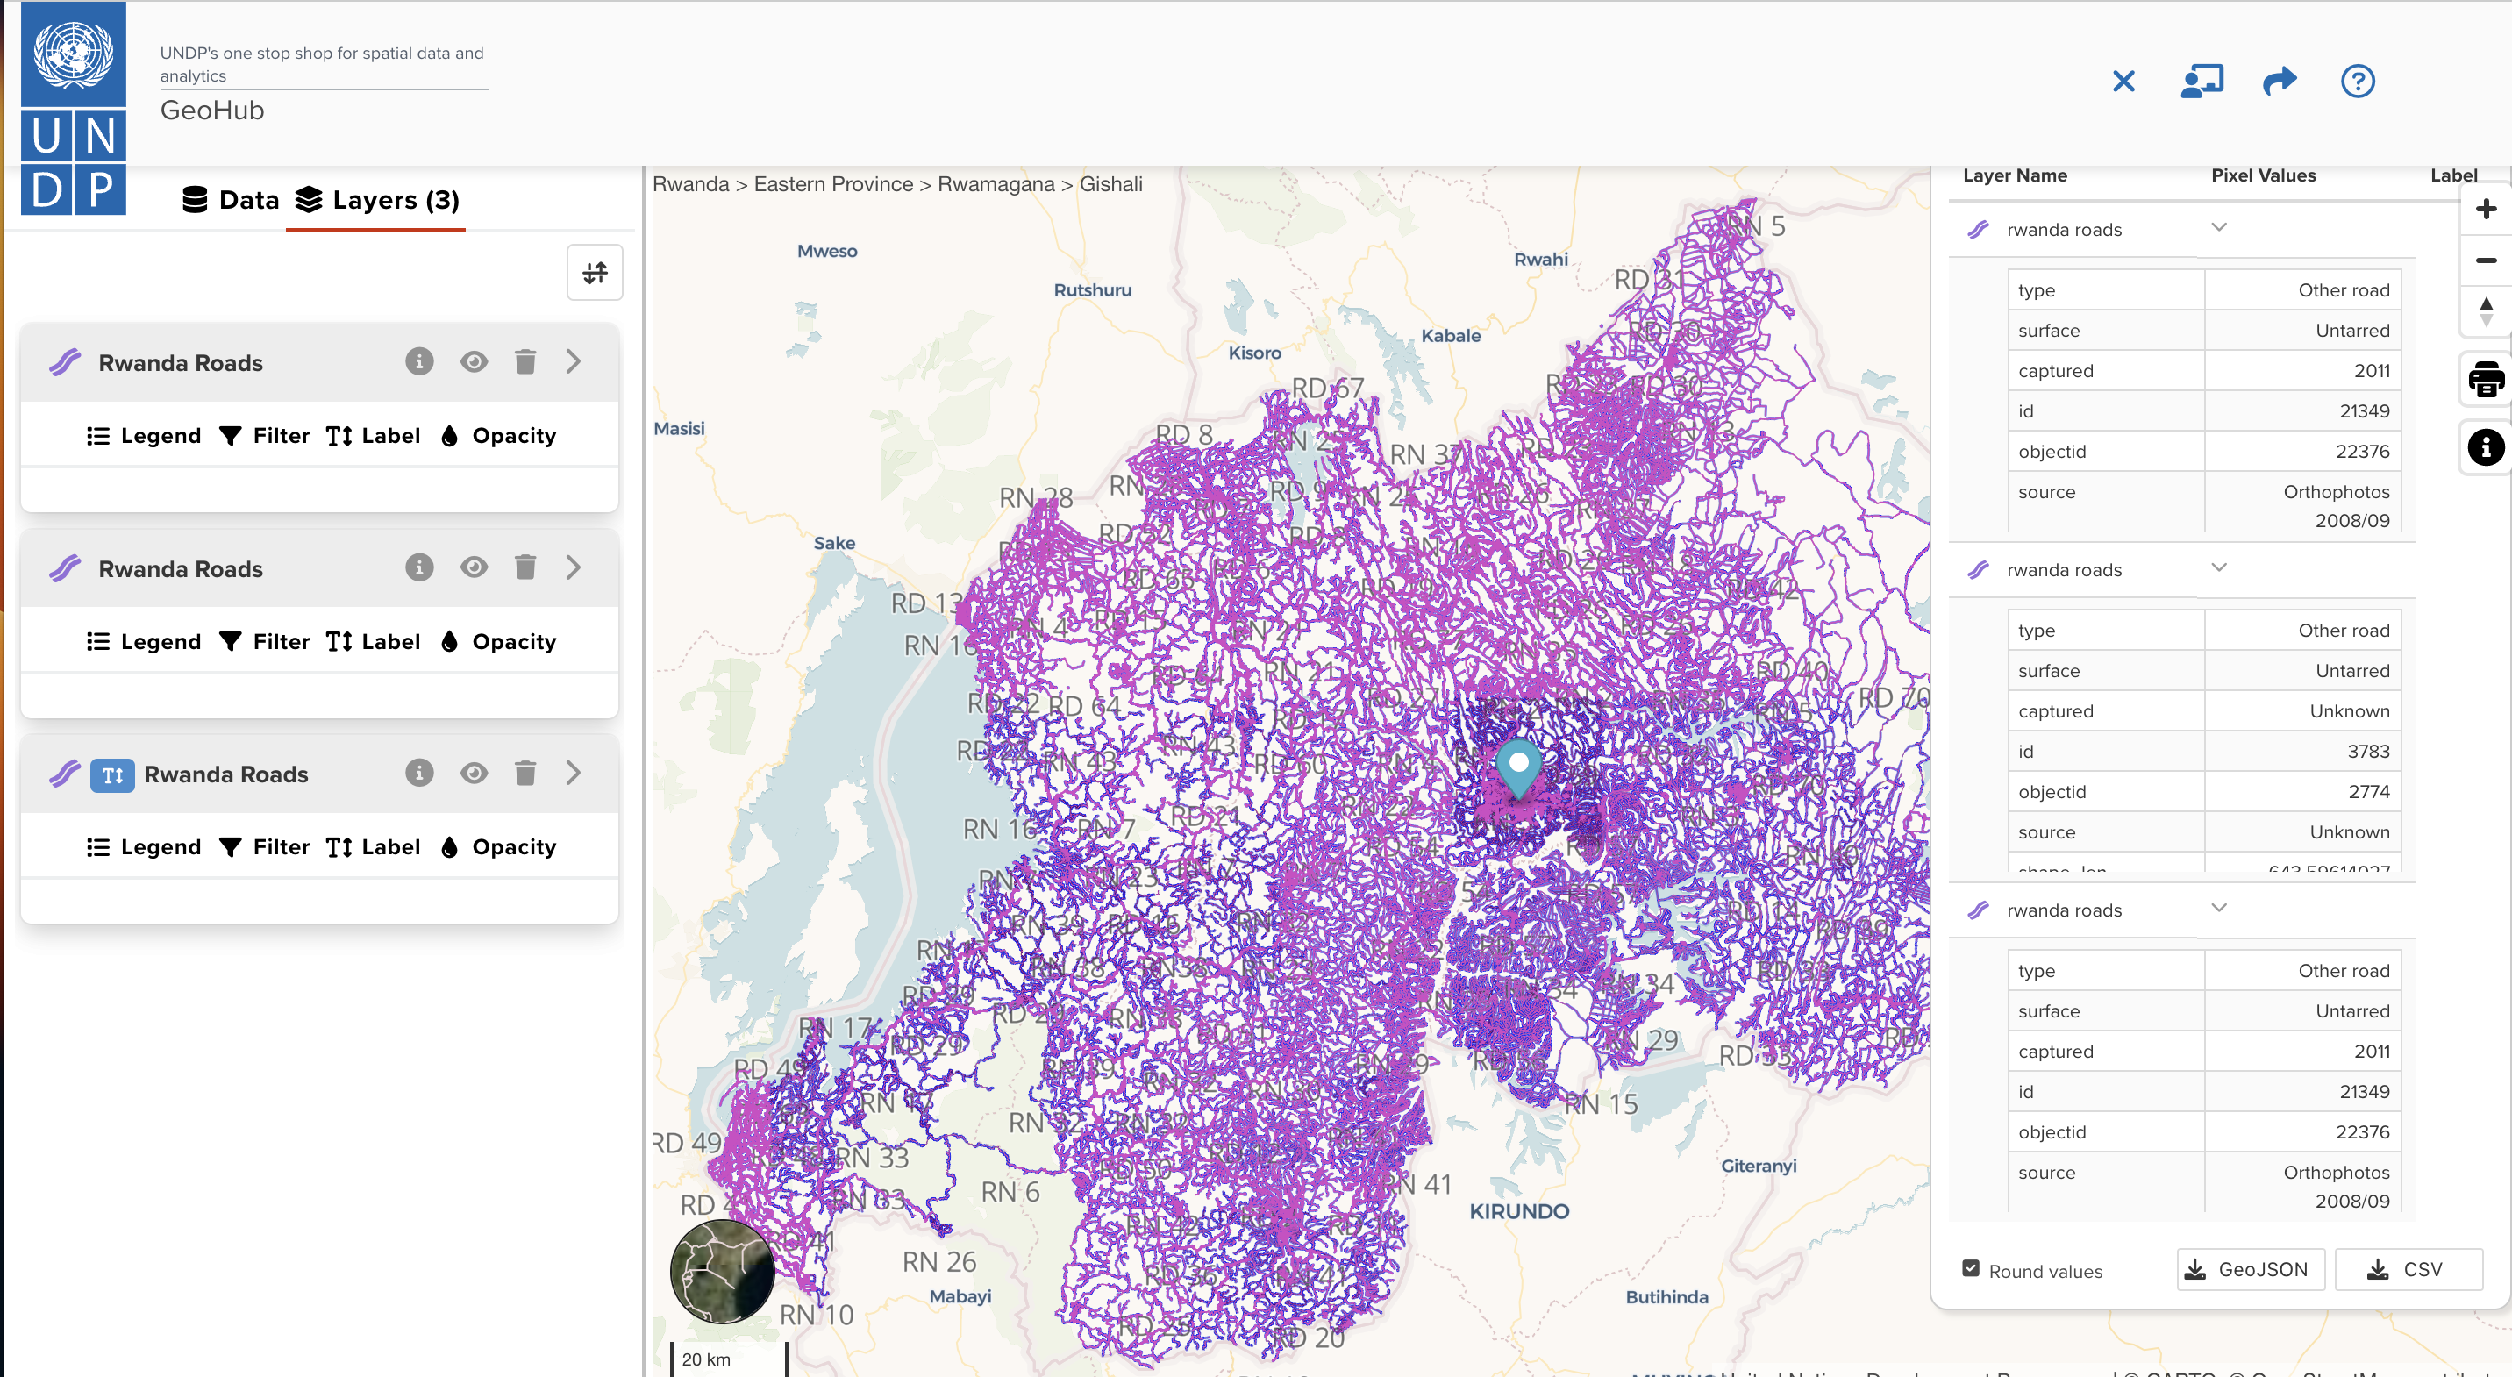Click id value 3783 in results

click(x=2367, y=752)
